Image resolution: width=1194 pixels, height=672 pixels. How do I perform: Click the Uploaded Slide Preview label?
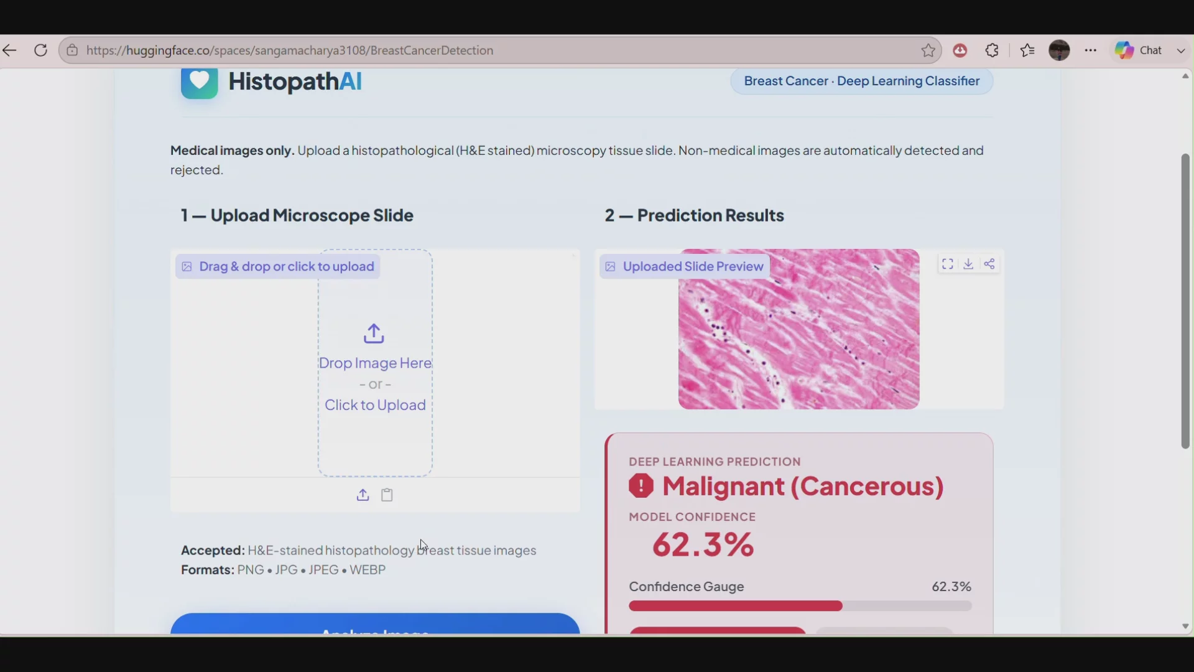click(685, 266)
